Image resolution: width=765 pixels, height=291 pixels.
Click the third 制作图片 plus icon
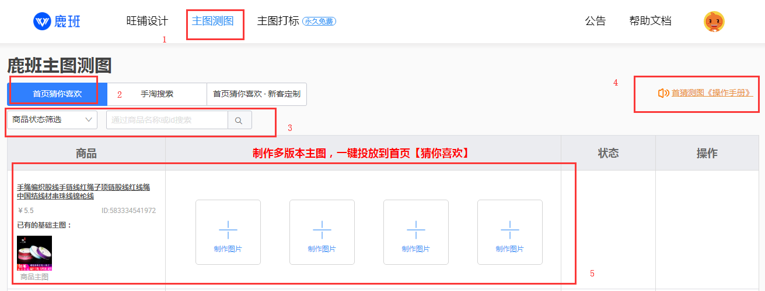(x=415, y=229)
